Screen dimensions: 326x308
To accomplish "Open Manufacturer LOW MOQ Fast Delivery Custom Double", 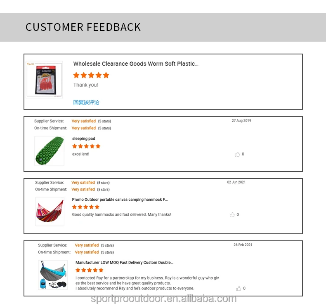I will tap(124, 263).
